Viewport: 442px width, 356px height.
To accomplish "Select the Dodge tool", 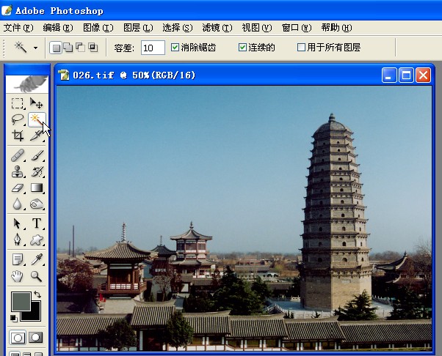I will (x=37, y=204).
